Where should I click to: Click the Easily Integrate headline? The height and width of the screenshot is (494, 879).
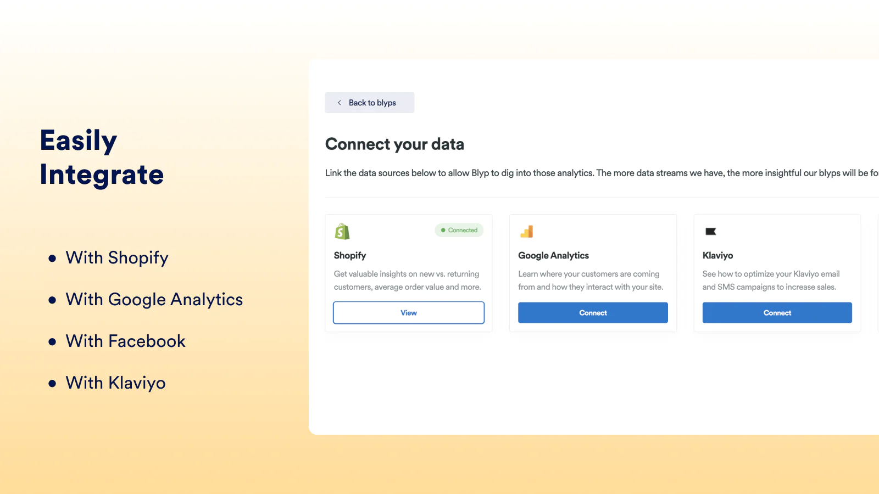click(x=102, y=158)
